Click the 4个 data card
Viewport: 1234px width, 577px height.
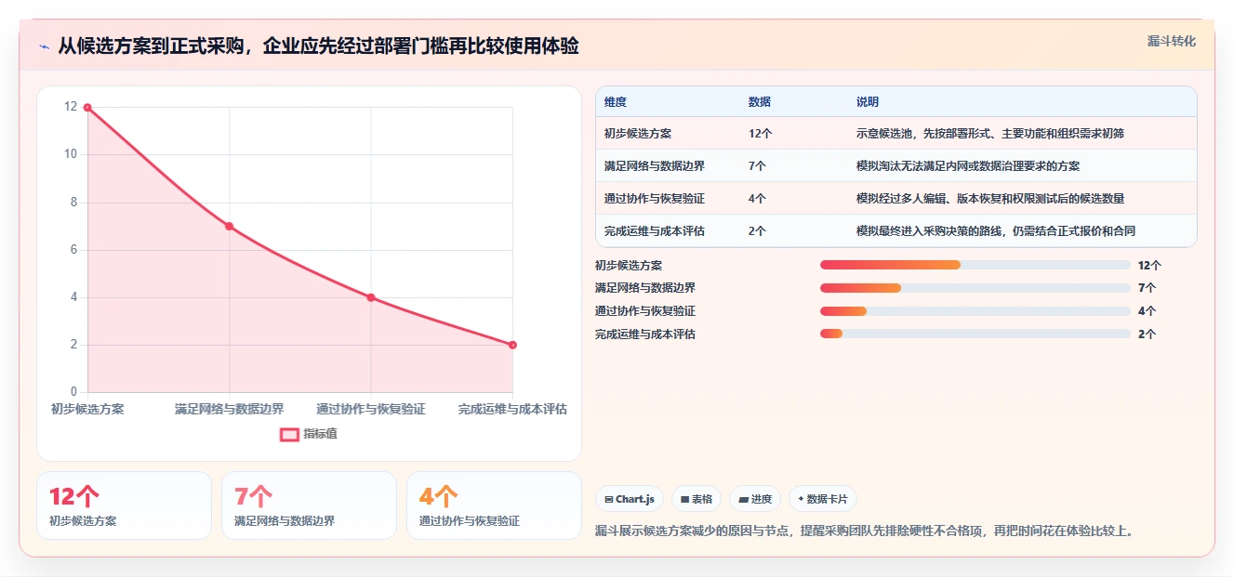(494, 505)
